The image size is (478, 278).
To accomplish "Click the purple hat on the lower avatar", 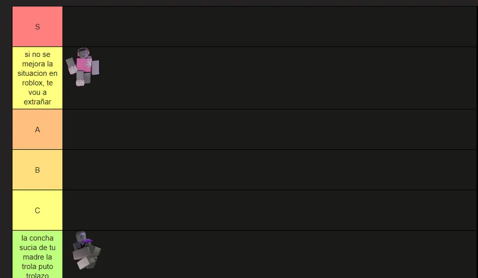I will (88, 241).
